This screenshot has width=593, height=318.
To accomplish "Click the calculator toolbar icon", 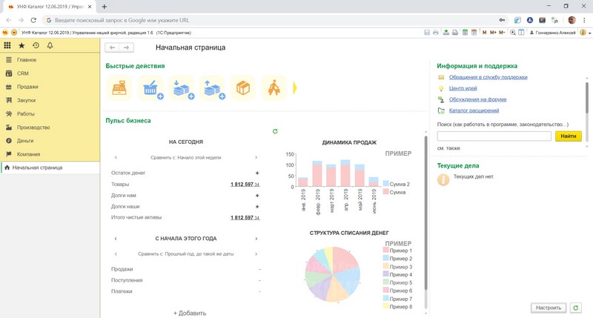I will (x=466, y=33).
